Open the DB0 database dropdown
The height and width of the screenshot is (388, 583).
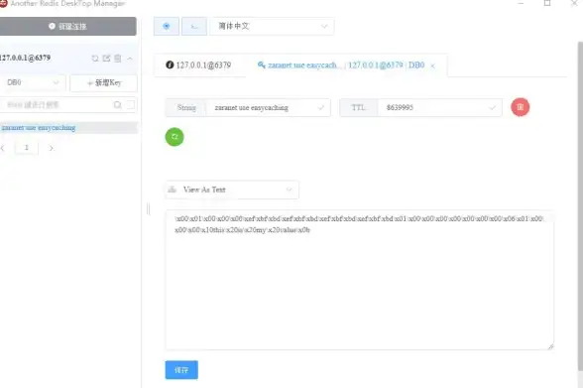33,82
